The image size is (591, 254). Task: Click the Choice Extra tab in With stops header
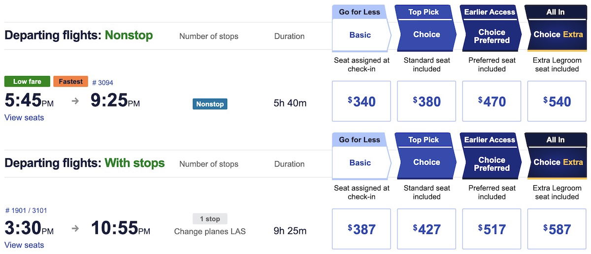558,163
